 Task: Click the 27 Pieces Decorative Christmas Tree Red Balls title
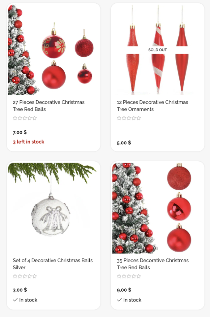(x=49, y=106)
